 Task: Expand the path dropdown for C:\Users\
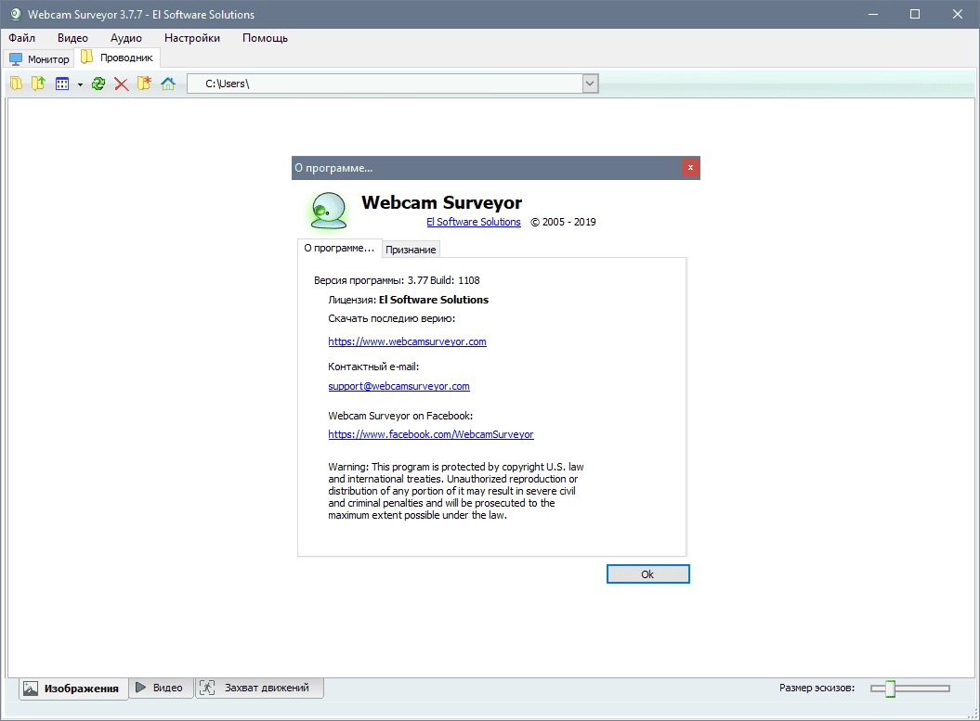click(590, 84)
